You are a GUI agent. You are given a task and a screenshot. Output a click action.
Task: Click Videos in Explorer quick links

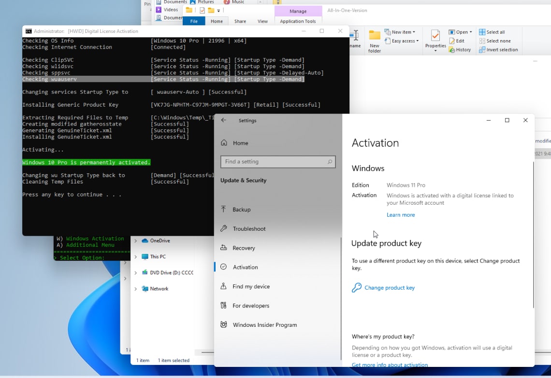coord(167,10)
